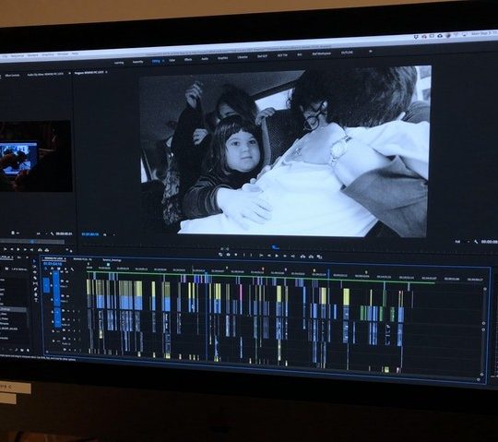
Task: Open Source monitor settings wrench
Action: click(x=52, y=233)
